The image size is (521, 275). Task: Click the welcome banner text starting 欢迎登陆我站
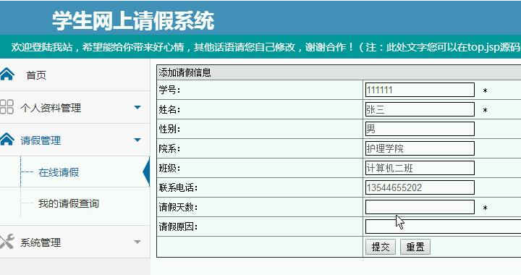click(x=266, y=47)
